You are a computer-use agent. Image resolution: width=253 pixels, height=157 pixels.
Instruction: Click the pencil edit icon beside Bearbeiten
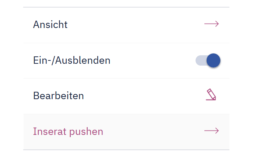point(211,94)
